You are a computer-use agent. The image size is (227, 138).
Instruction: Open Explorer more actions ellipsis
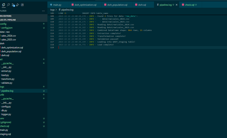(43, 11)
